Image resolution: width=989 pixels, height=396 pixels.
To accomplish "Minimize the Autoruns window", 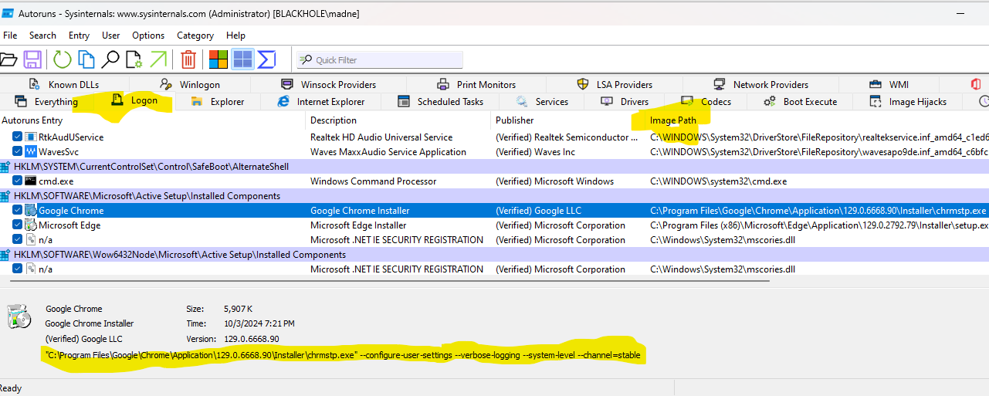I will [x=960, y=13].
